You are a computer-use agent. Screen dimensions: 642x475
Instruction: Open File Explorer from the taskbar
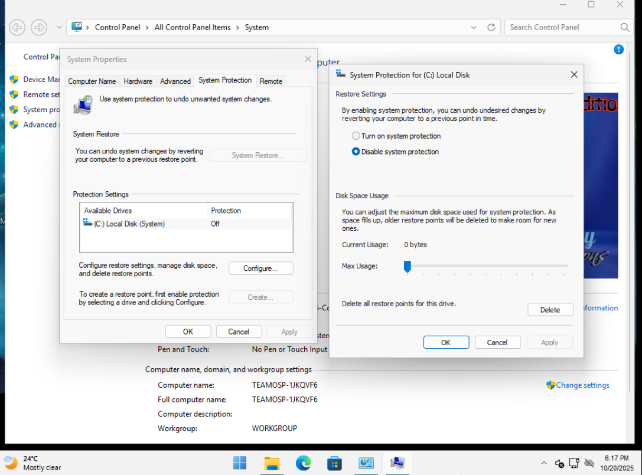[x=272, y=463]
